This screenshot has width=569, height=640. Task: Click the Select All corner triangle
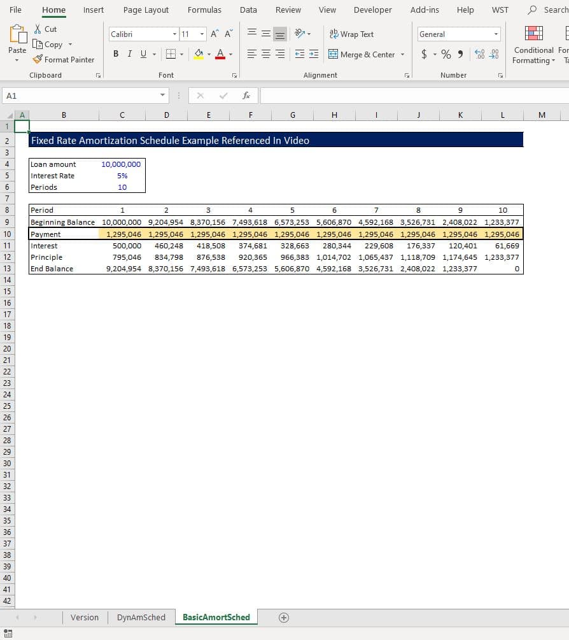tap(9, 115)
